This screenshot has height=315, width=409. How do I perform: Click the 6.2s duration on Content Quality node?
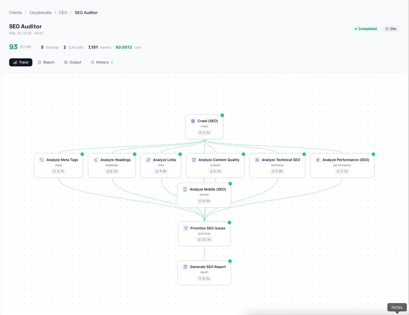click(x=215, y=171)
